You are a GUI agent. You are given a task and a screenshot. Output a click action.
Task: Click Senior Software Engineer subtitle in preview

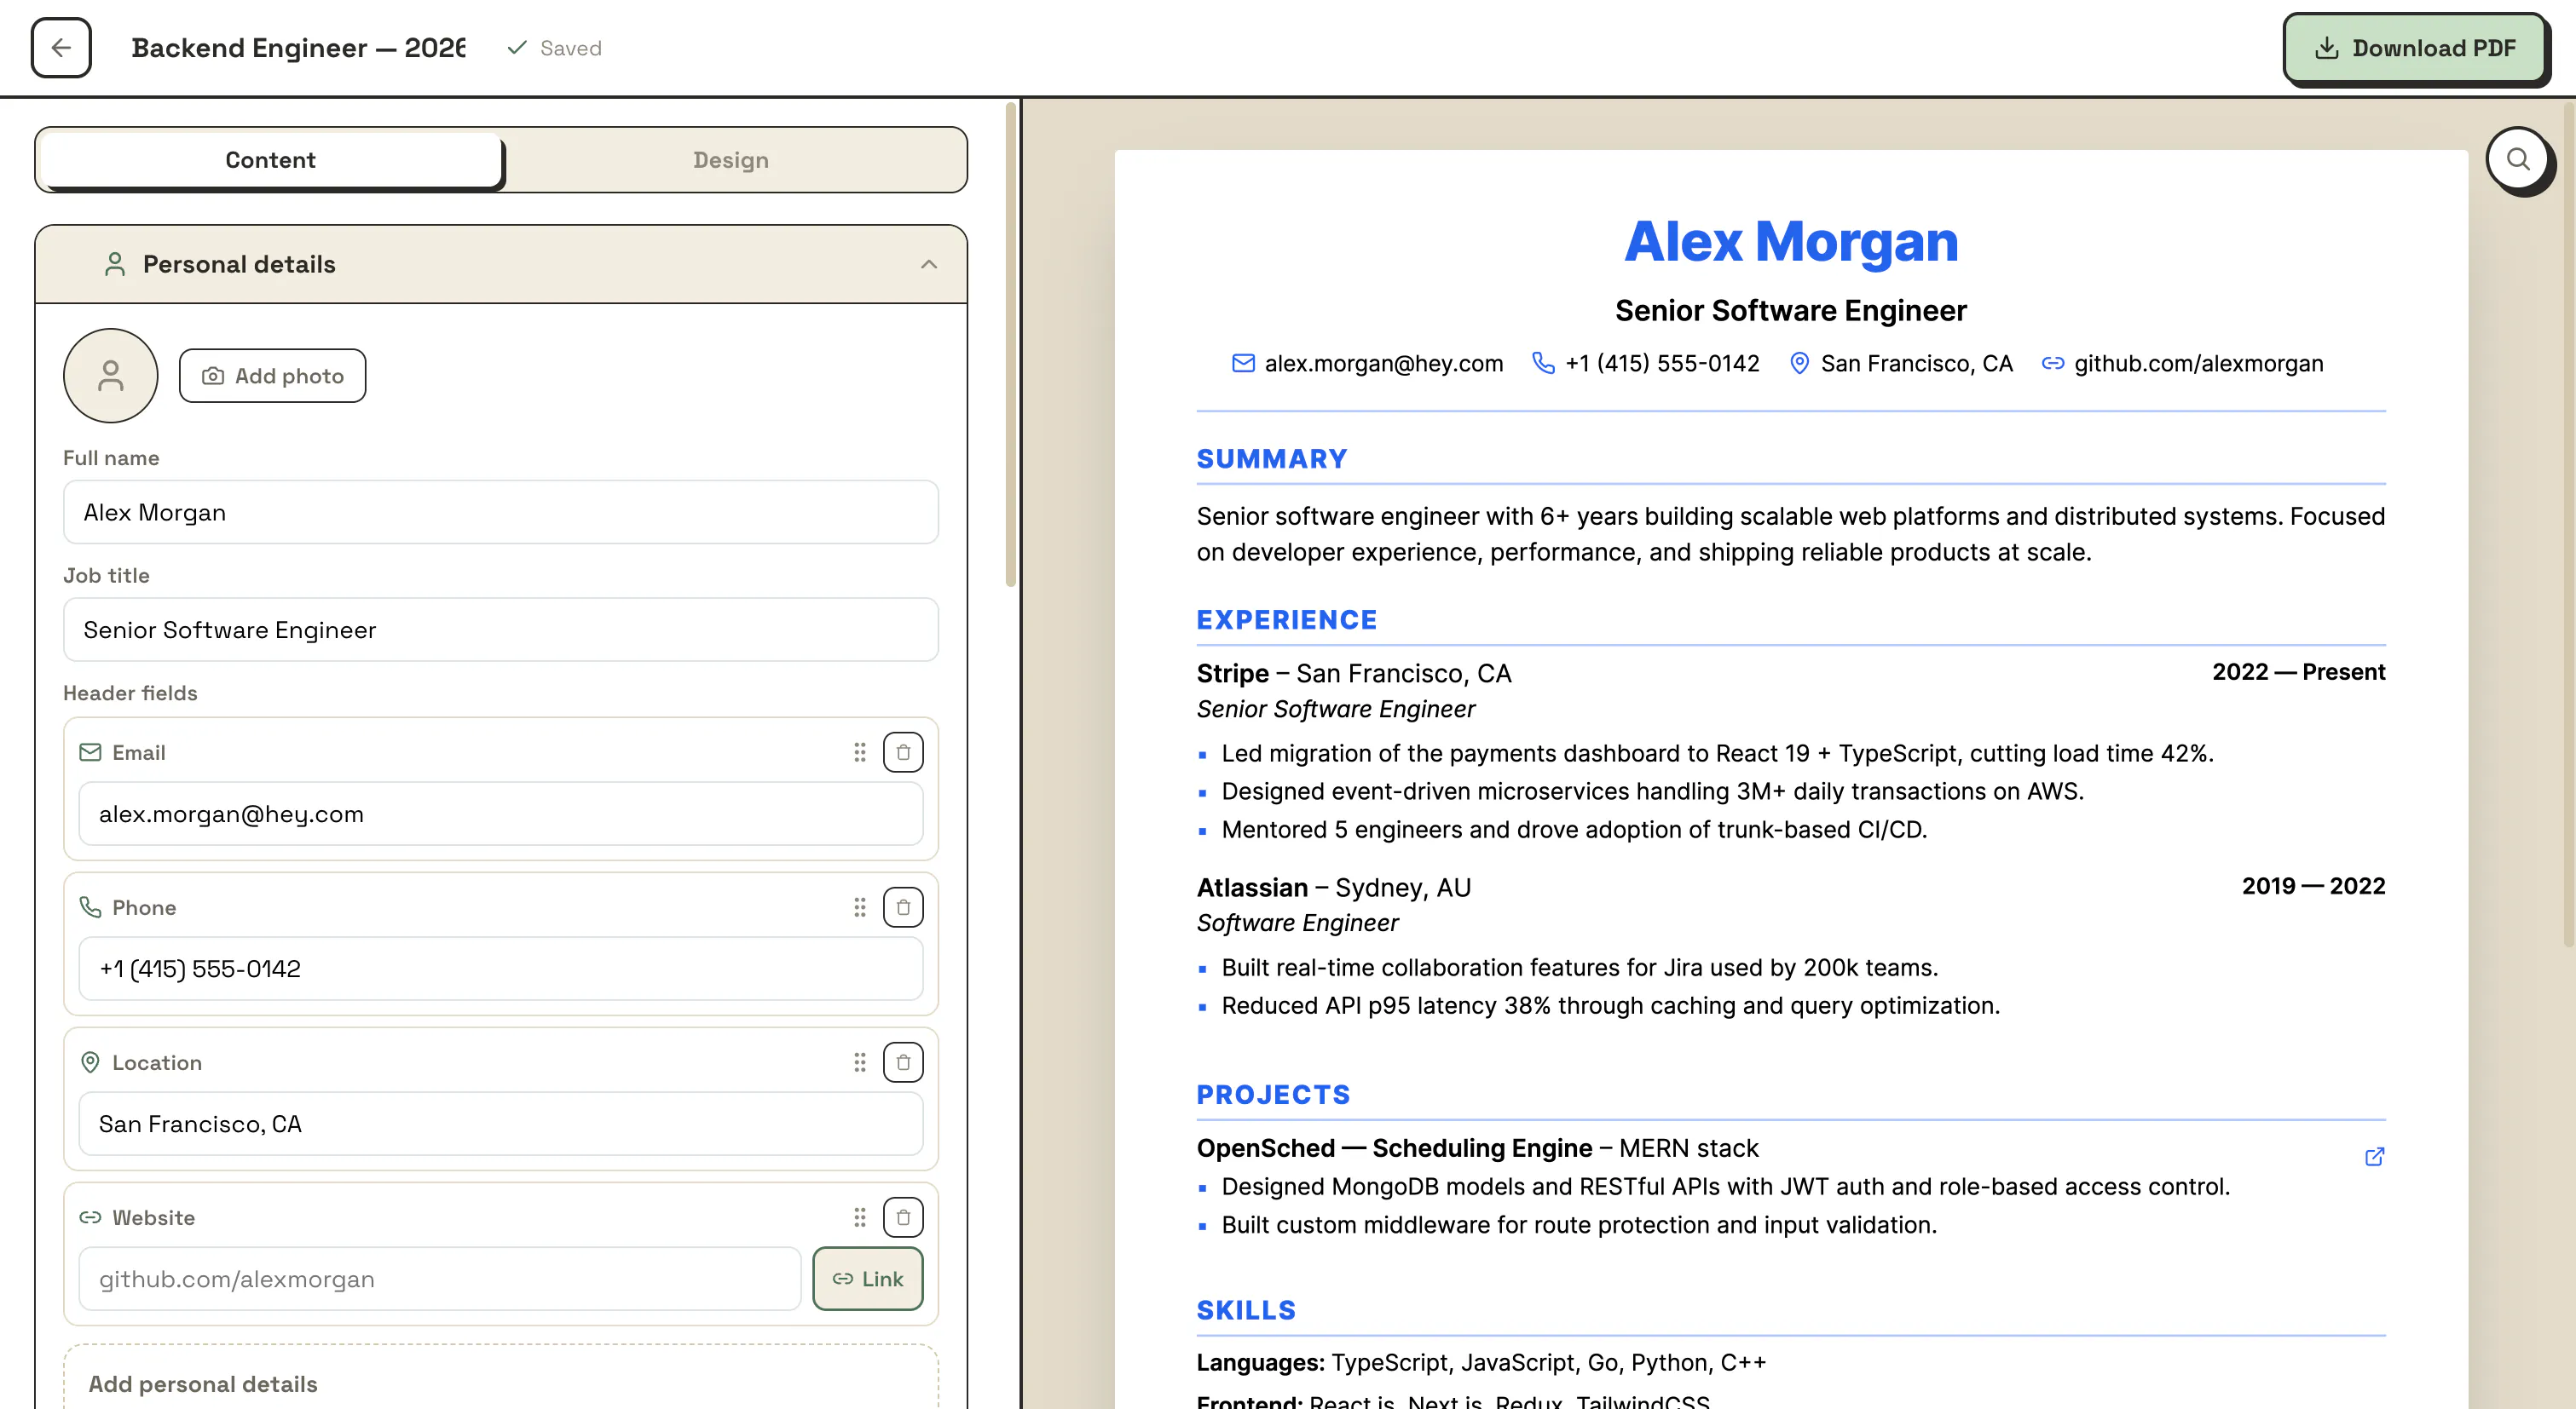click(x=1791, y=311)
